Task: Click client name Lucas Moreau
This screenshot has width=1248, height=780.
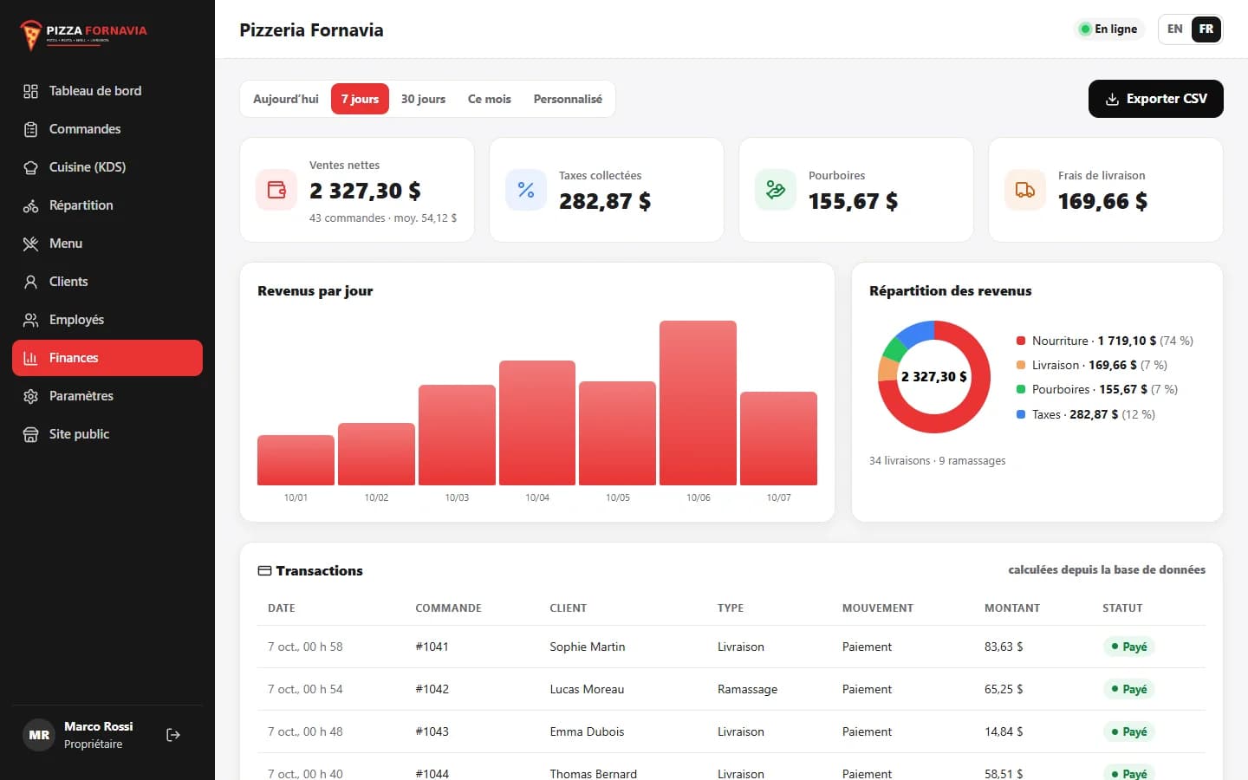Action: coord(587,689)
